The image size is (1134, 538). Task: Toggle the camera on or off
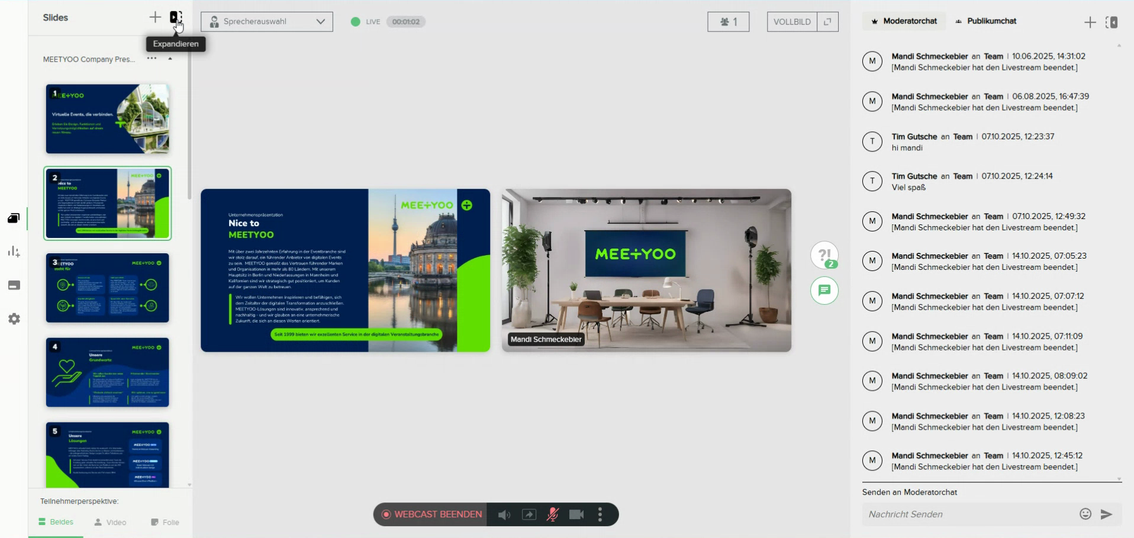tap(576, 514)
